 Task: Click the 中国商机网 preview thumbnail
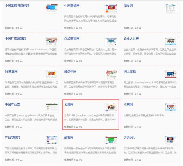pos(111,8)
